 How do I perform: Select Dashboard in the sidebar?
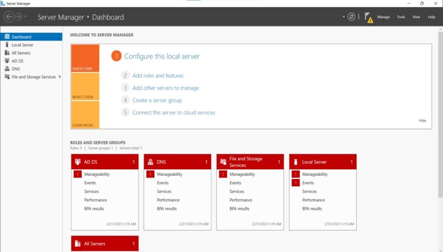(31, 37)
